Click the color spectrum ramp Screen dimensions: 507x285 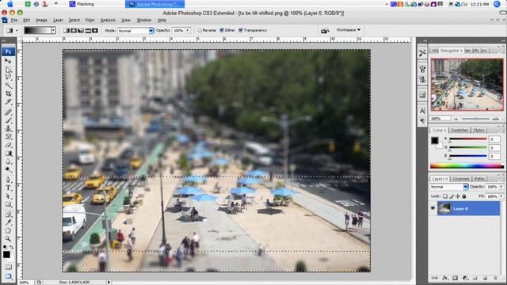pos(467,166)
